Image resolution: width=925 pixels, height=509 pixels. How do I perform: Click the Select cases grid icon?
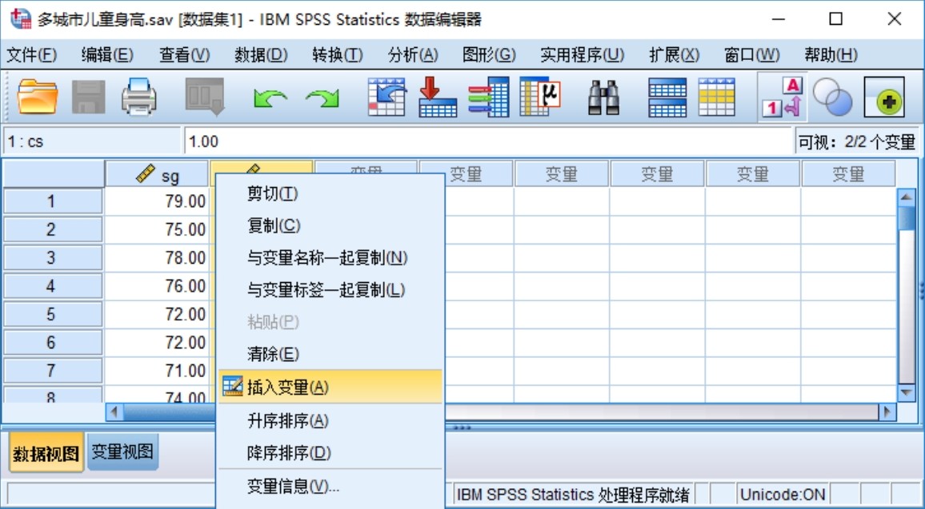(x=717, y=97)
